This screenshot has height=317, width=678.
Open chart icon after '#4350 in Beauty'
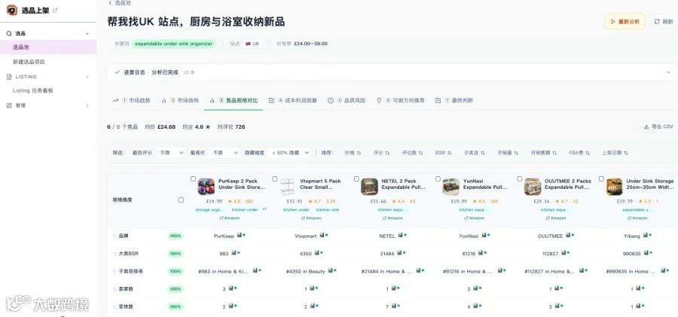coord(331,270)
